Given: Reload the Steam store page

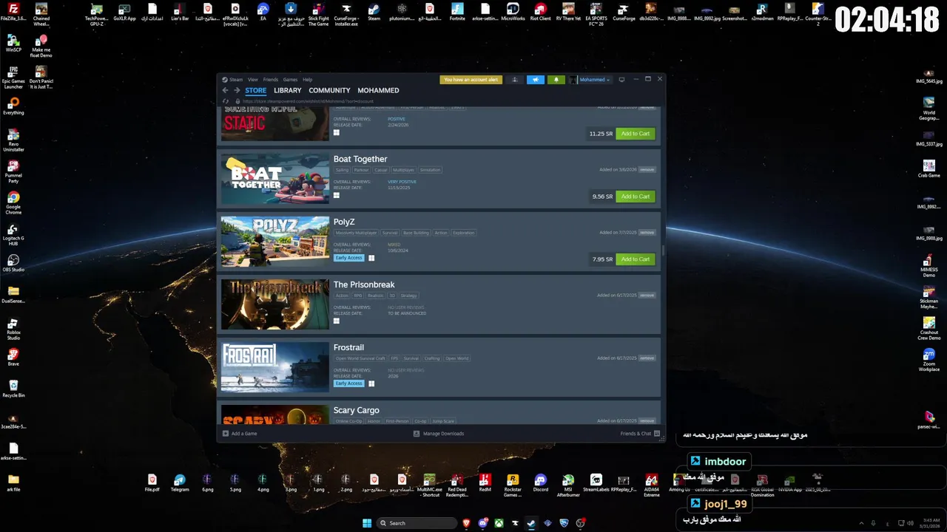Looking at the screenshot, I should (x=226, y=101).
